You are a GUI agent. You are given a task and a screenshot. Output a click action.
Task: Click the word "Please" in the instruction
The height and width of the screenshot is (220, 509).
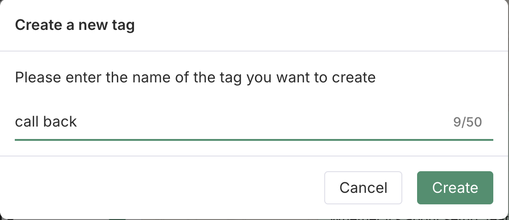(38, 77)
